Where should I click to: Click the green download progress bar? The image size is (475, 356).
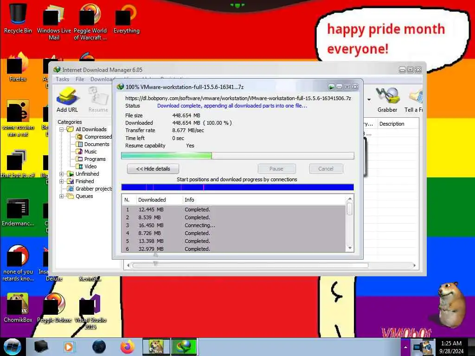pos(237,156)
